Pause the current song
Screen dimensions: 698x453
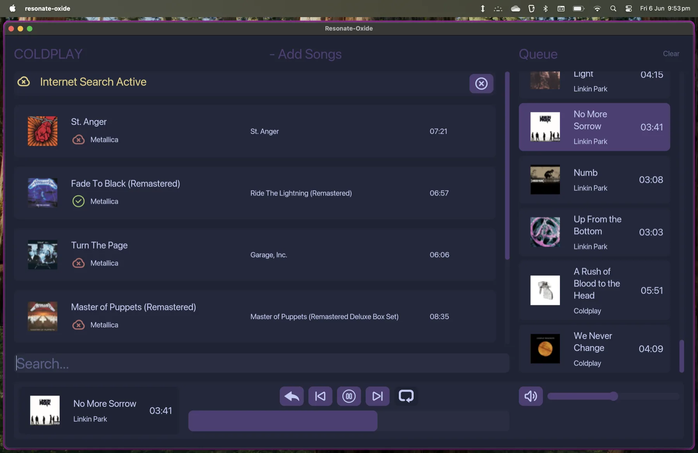click(x=349, y=396)
